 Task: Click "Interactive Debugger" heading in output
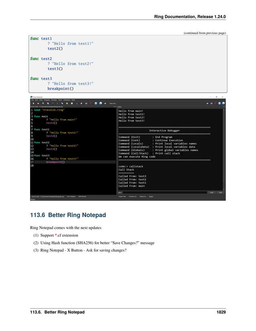point(165,130)
